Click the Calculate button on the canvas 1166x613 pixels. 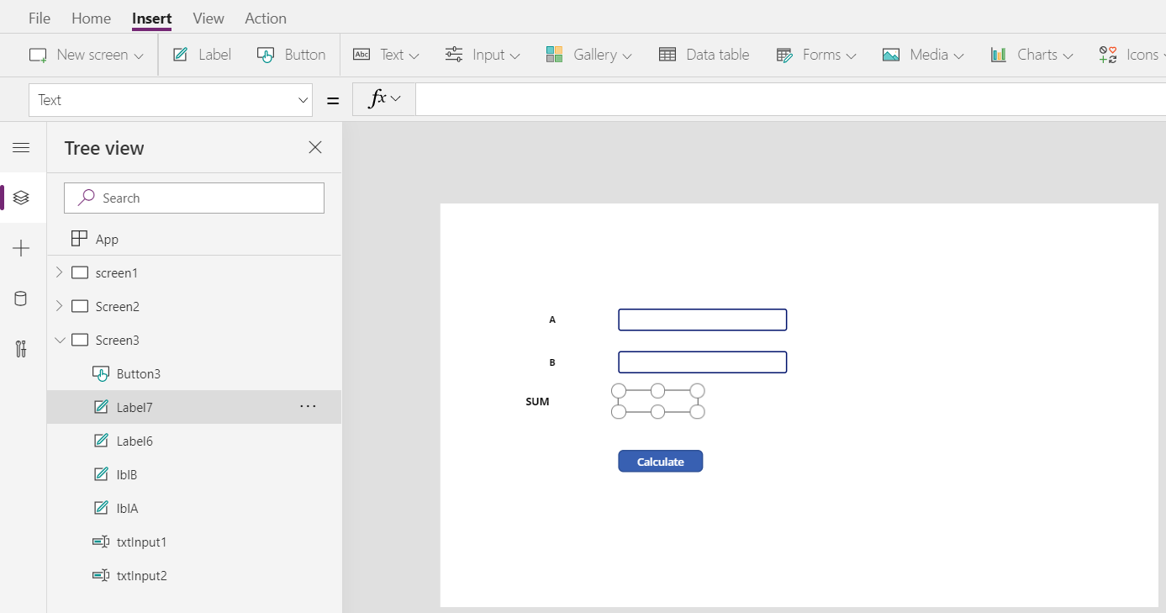point(661,461)
